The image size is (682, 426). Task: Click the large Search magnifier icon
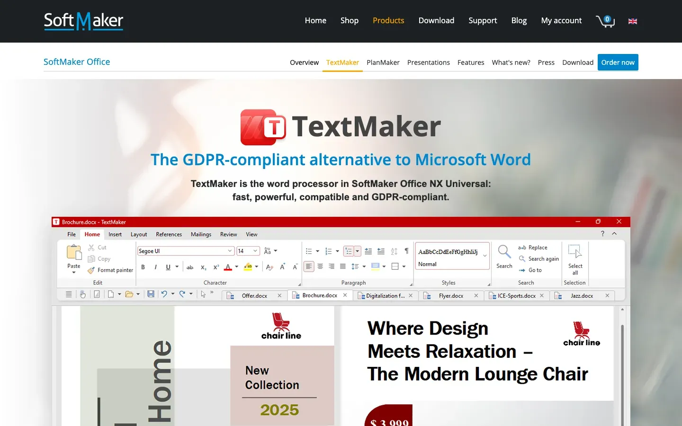point(504,252)
